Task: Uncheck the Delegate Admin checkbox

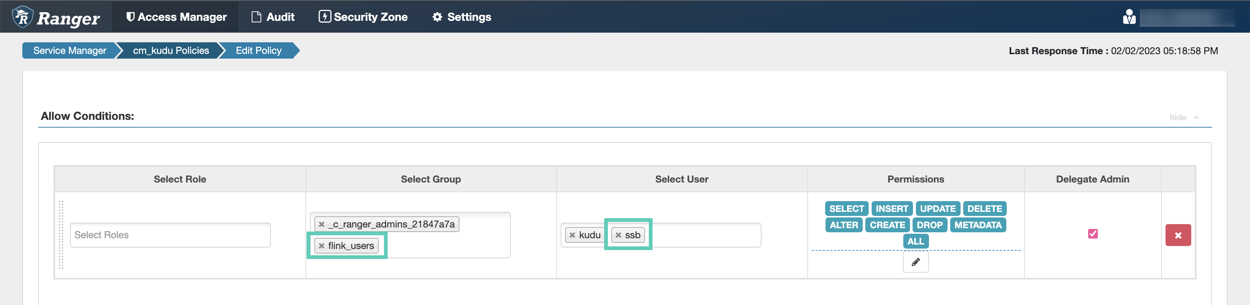Action: click(1092, 234)
